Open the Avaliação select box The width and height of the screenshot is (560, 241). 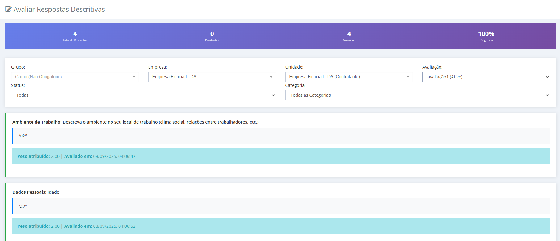point(486,77)
